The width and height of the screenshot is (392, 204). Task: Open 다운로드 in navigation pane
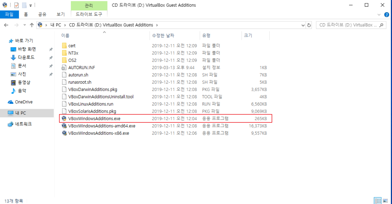click(x=26, y=57)
